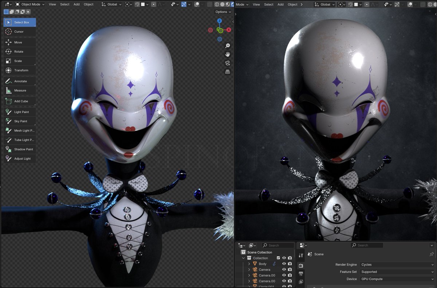Select the Transform tool
437x288 pixels.
click(x=20, y=70)
